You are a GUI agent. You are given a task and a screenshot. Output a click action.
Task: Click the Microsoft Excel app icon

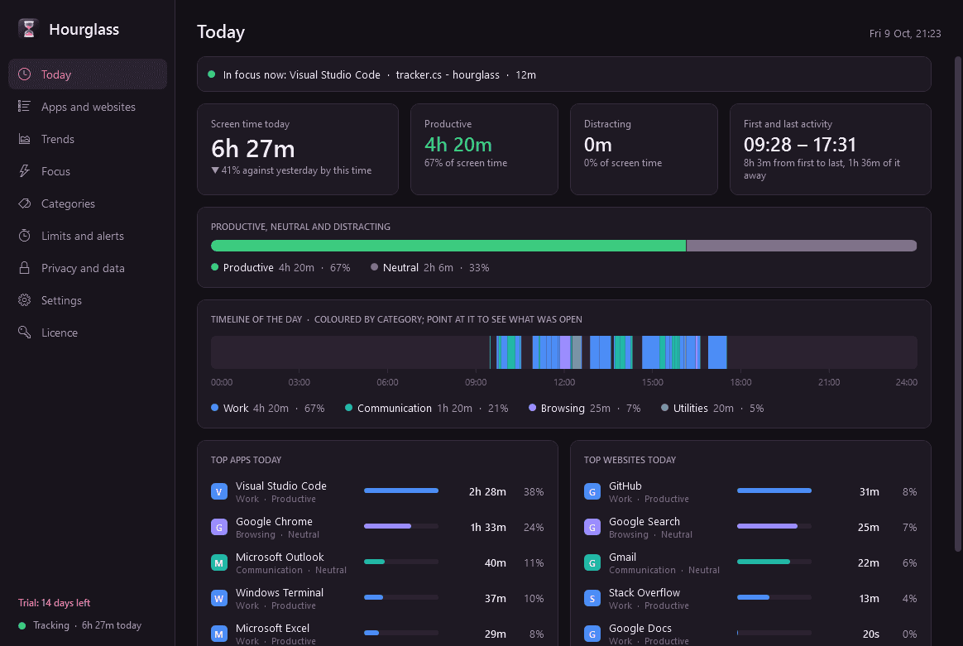(x=219, y=634)
